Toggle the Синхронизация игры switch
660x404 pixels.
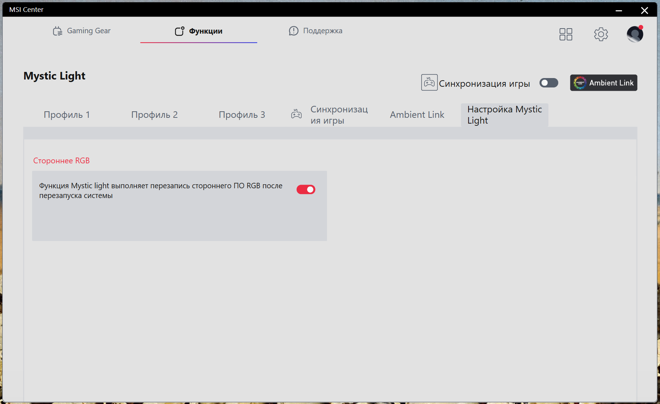tap(549, 83)
